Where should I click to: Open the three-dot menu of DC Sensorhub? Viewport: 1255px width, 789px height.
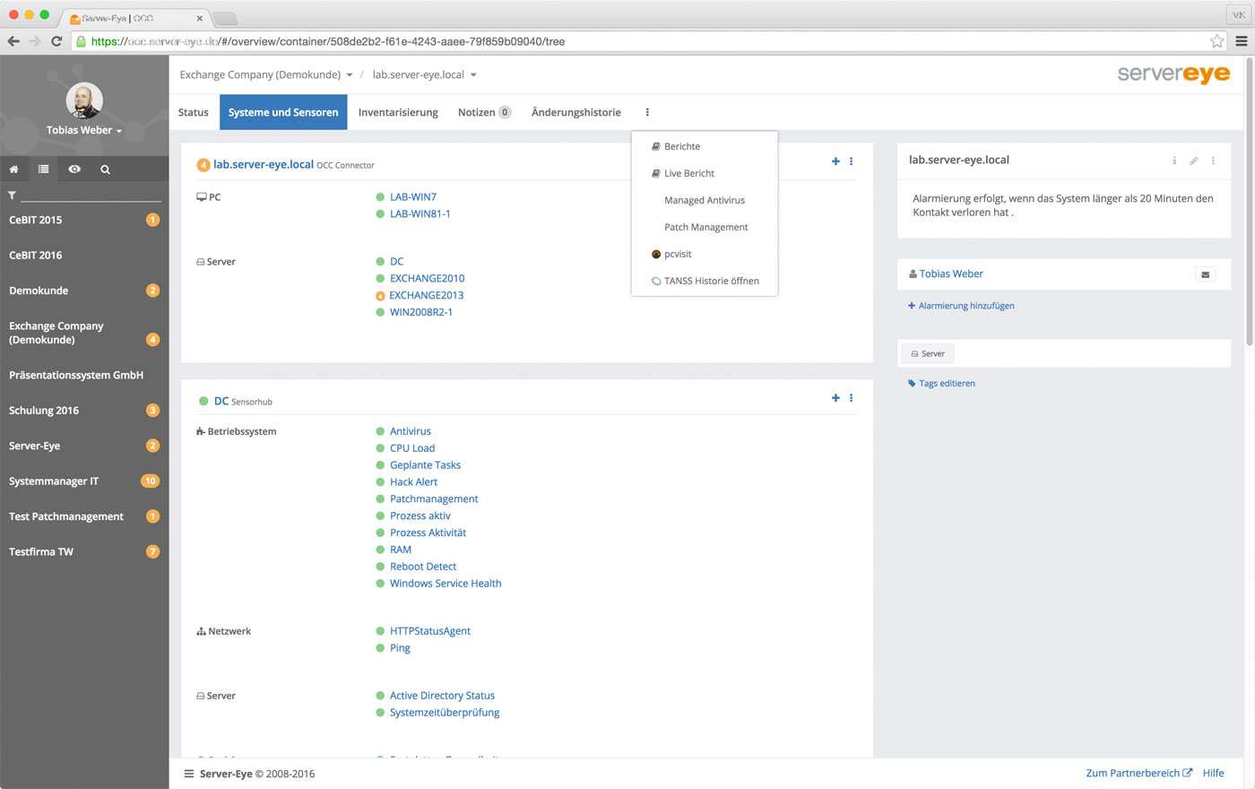click(x=851, y=398)
